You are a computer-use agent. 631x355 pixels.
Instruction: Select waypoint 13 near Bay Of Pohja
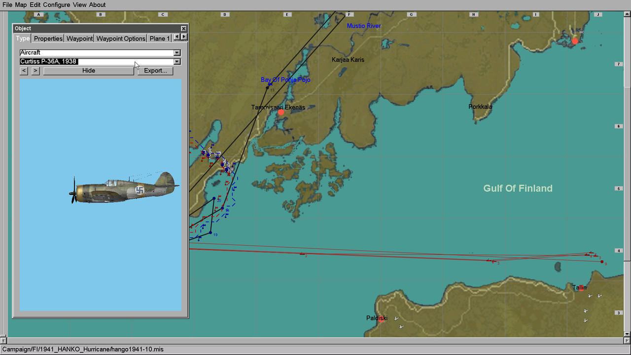[x=268, y=88]
